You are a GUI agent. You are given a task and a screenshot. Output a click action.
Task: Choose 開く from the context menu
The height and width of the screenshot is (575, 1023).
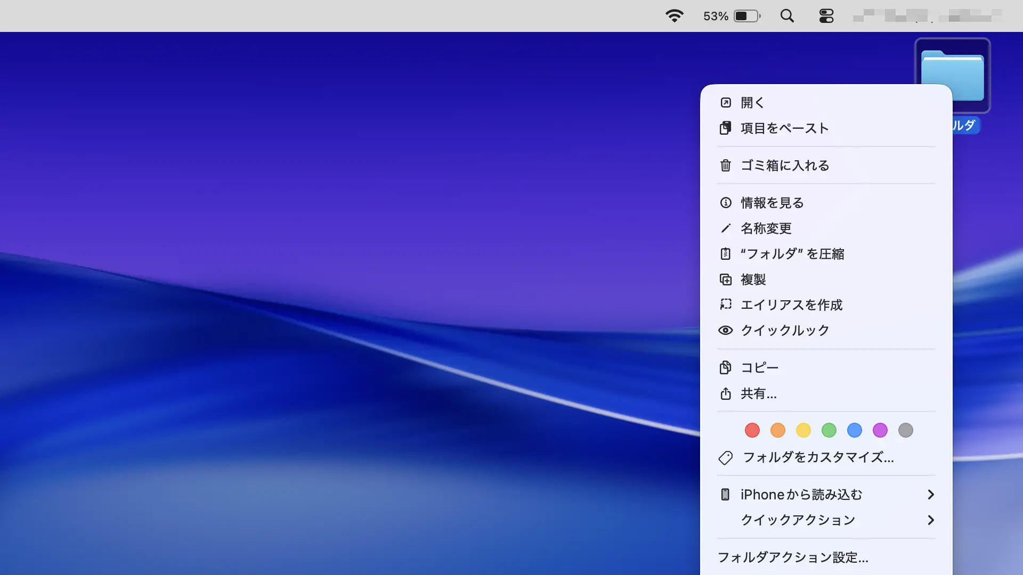[752, 103]
